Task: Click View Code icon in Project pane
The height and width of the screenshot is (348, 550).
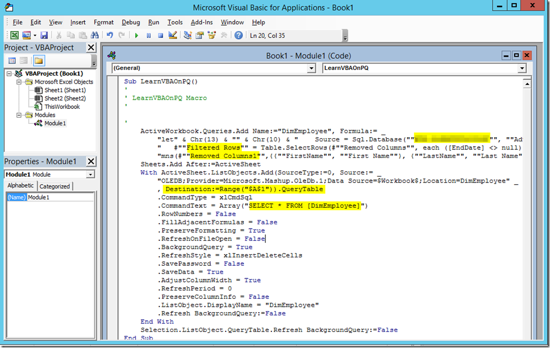Action: click(12, 61)
